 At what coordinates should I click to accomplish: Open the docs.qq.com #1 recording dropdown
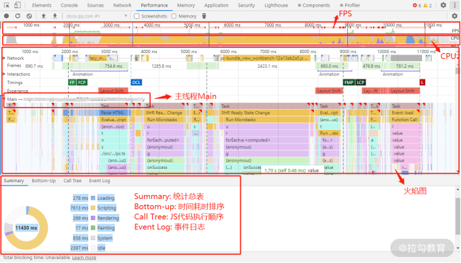pos(96,16)
